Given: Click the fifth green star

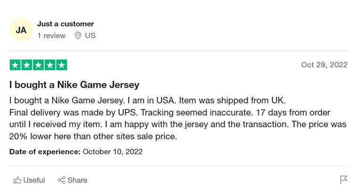Looking at the screenshot, I should pos(62,65).
